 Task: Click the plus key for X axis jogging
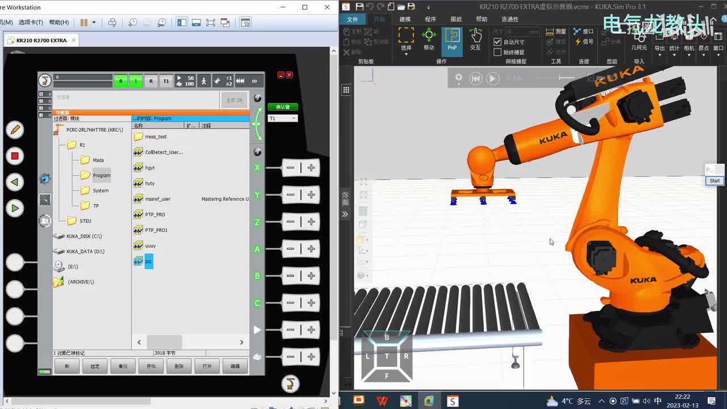[311, 168]
